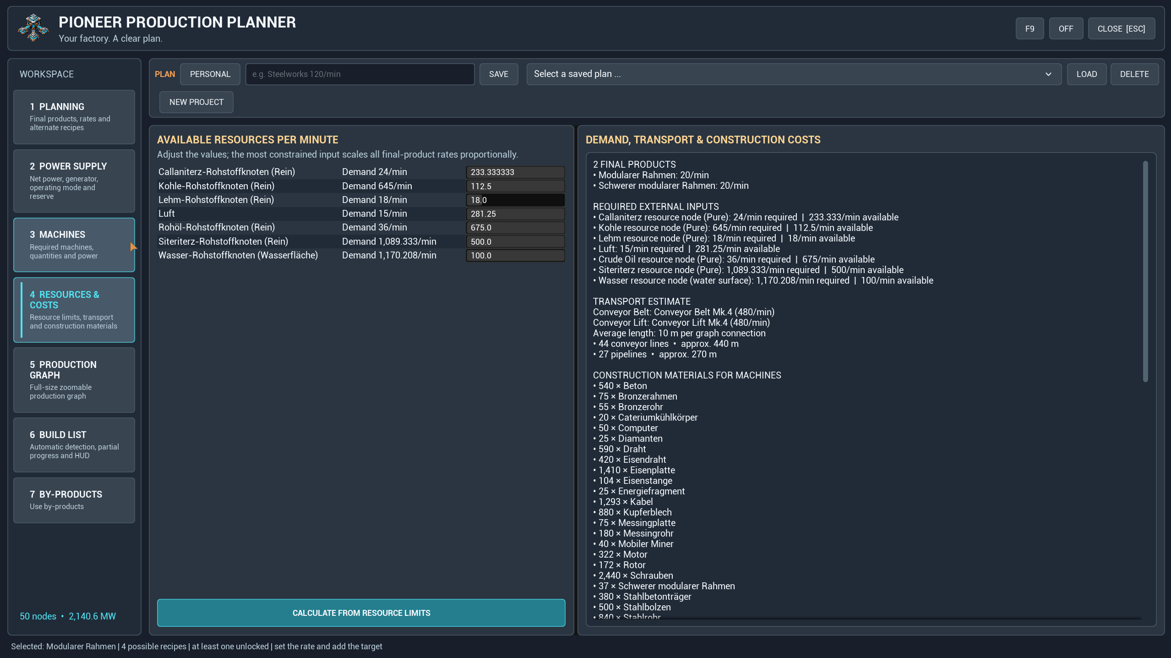Expand the Select a saved plan dropdown
This screenshot has height=658, width=1171.
794,74
